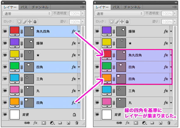Click the delete layer trash icon in left panel
Viewport: 180px width, 128px height.
[77, 123]
